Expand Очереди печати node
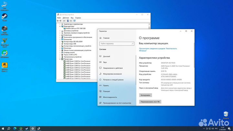 pos(60,52)
